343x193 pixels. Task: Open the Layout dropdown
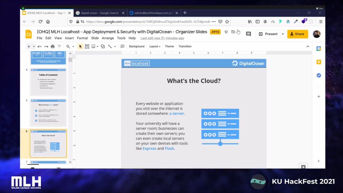point(155,46)
